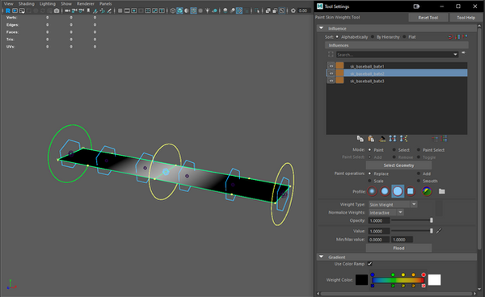This screenshot has height=297, width=485.
Task: Select the Soft brush profile
Action: click(385, 191)
